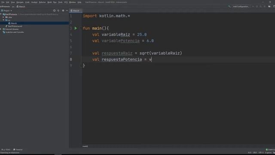
Task: Click sqrt function call on line 7
Action: pyautogui.click(x=144, y=53)
